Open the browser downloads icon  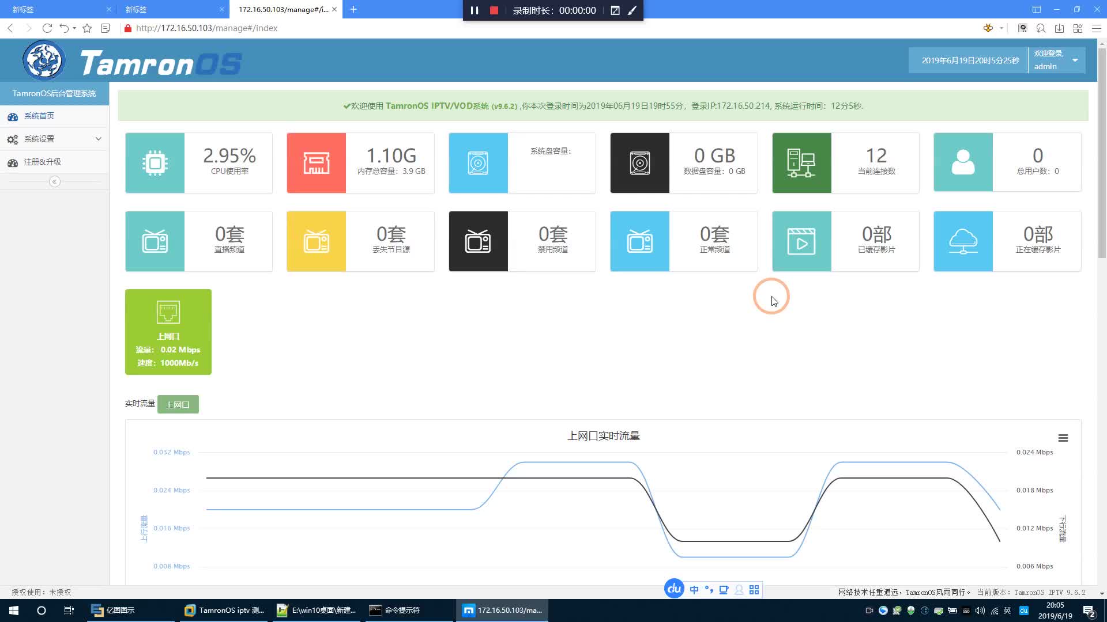tap(1059, 28)
